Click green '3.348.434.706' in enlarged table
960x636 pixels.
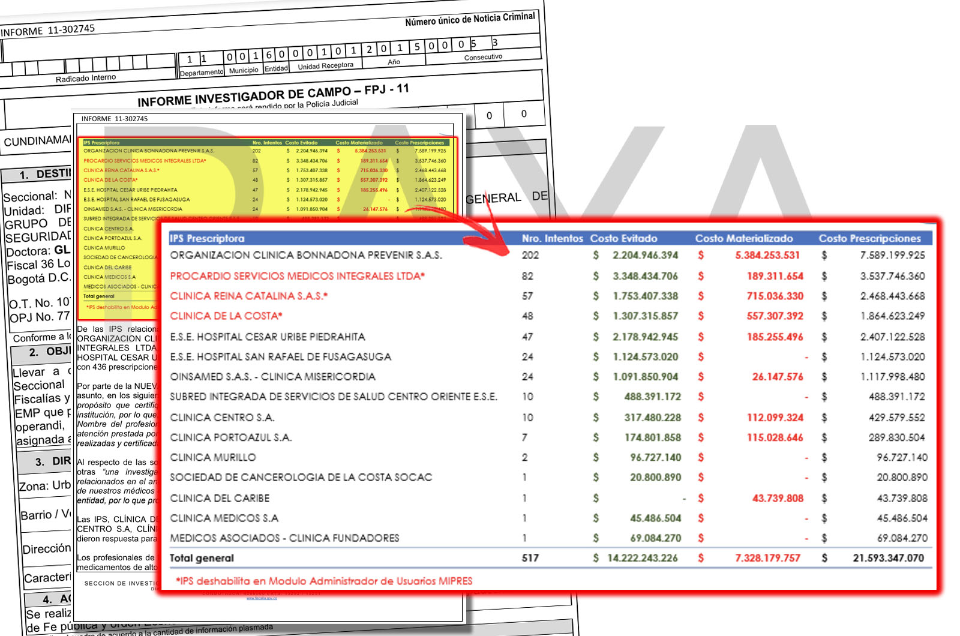coord(646,276)
